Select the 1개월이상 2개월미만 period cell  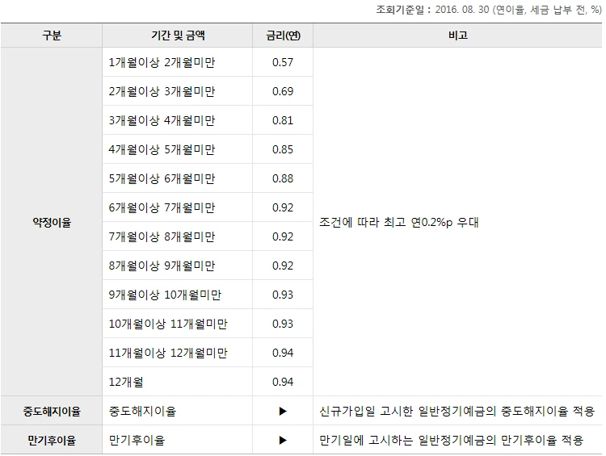pos(178,62)
